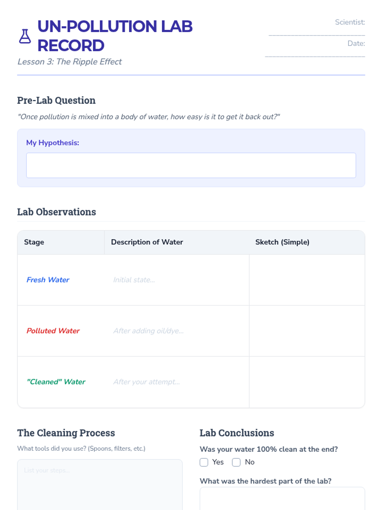Click the List your steps text area
This screenshot has height=510, width=382.
pyautogui.click(x=100, y=484)
